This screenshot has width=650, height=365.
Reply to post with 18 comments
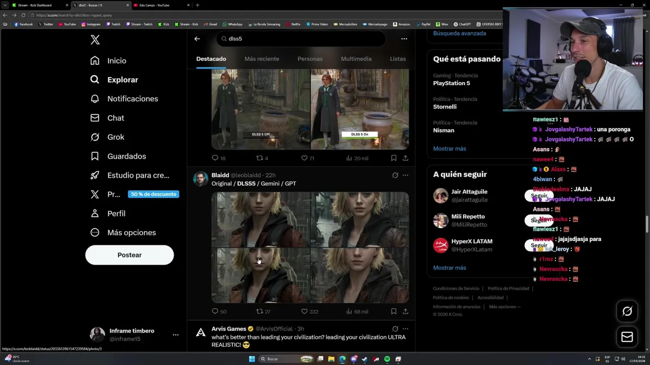(x=219, y=158)
